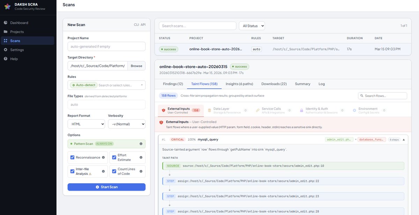Click Browse next to Target Directory
Screen dimensions: 419x215
[x=137, y=66]
